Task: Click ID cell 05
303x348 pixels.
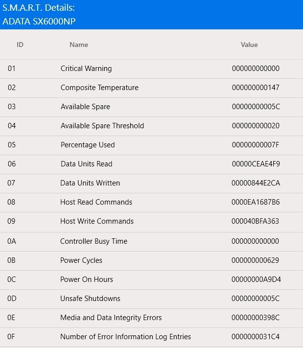Action: coord(12,145)
